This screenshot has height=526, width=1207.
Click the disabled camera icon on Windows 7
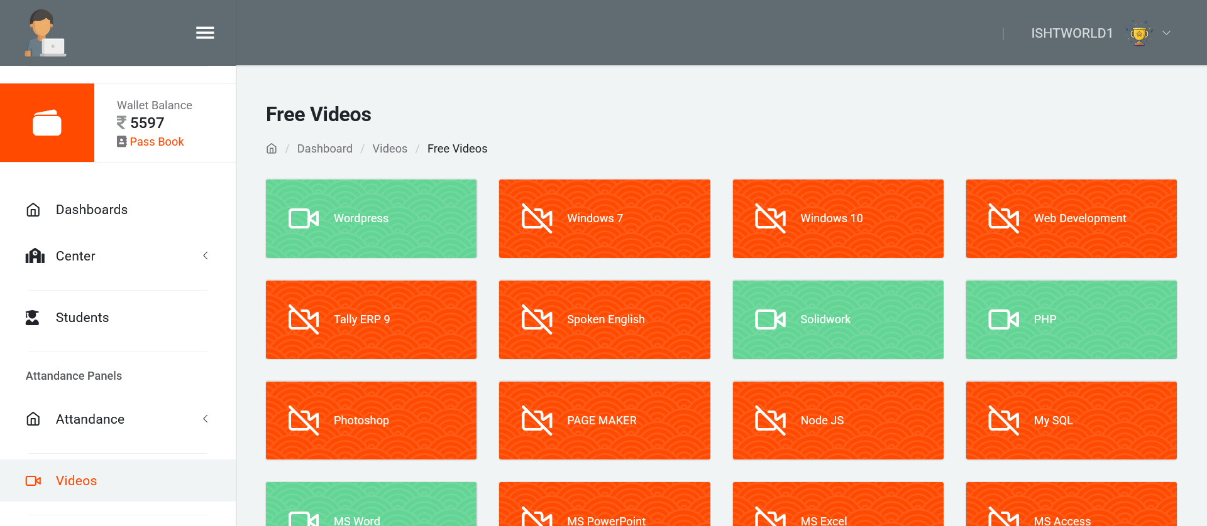(x=537, y=218)
